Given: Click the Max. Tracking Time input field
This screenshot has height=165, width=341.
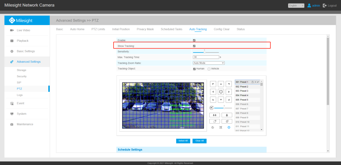Looking at the screenshot, I should (206, 57).
